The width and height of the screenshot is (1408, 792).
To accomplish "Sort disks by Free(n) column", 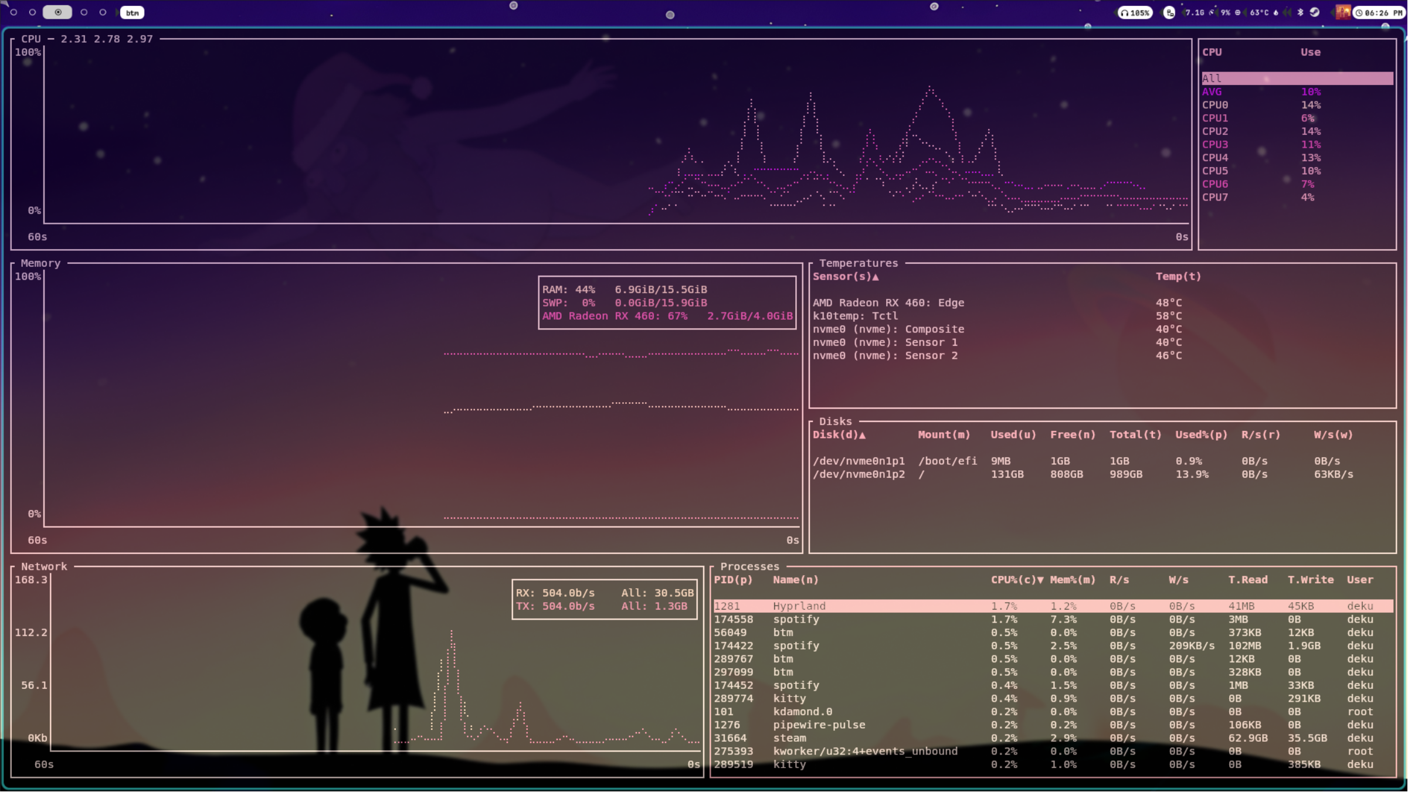I will coord(1073,435).
